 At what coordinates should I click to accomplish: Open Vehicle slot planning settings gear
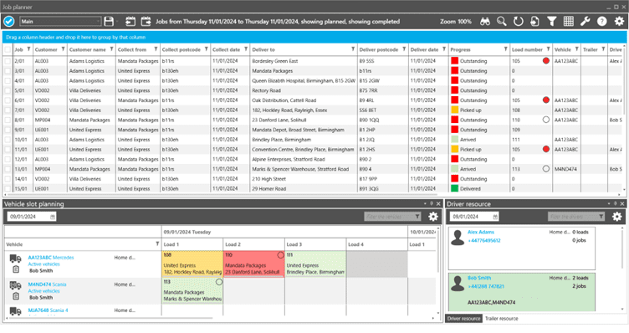433,217
